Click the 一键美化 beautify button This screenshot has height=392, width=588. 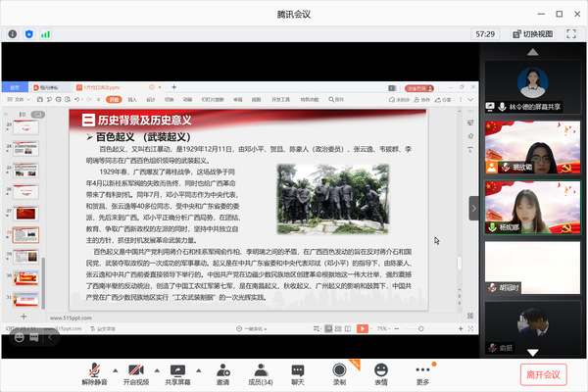(x=252, y=328)
